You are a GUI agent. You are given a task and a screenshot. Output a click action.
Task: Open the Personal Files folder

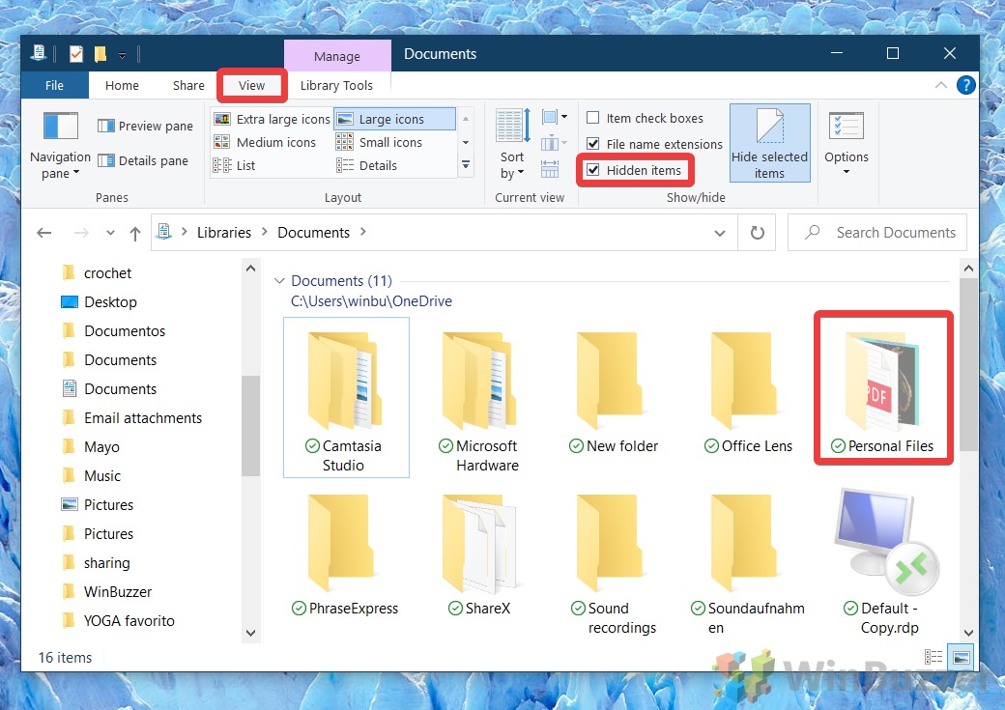click(881, 386)
